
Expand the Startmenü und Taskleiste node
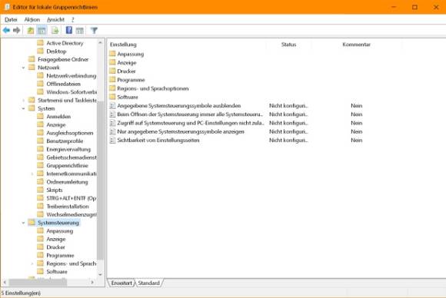click(x=23, y=101)
